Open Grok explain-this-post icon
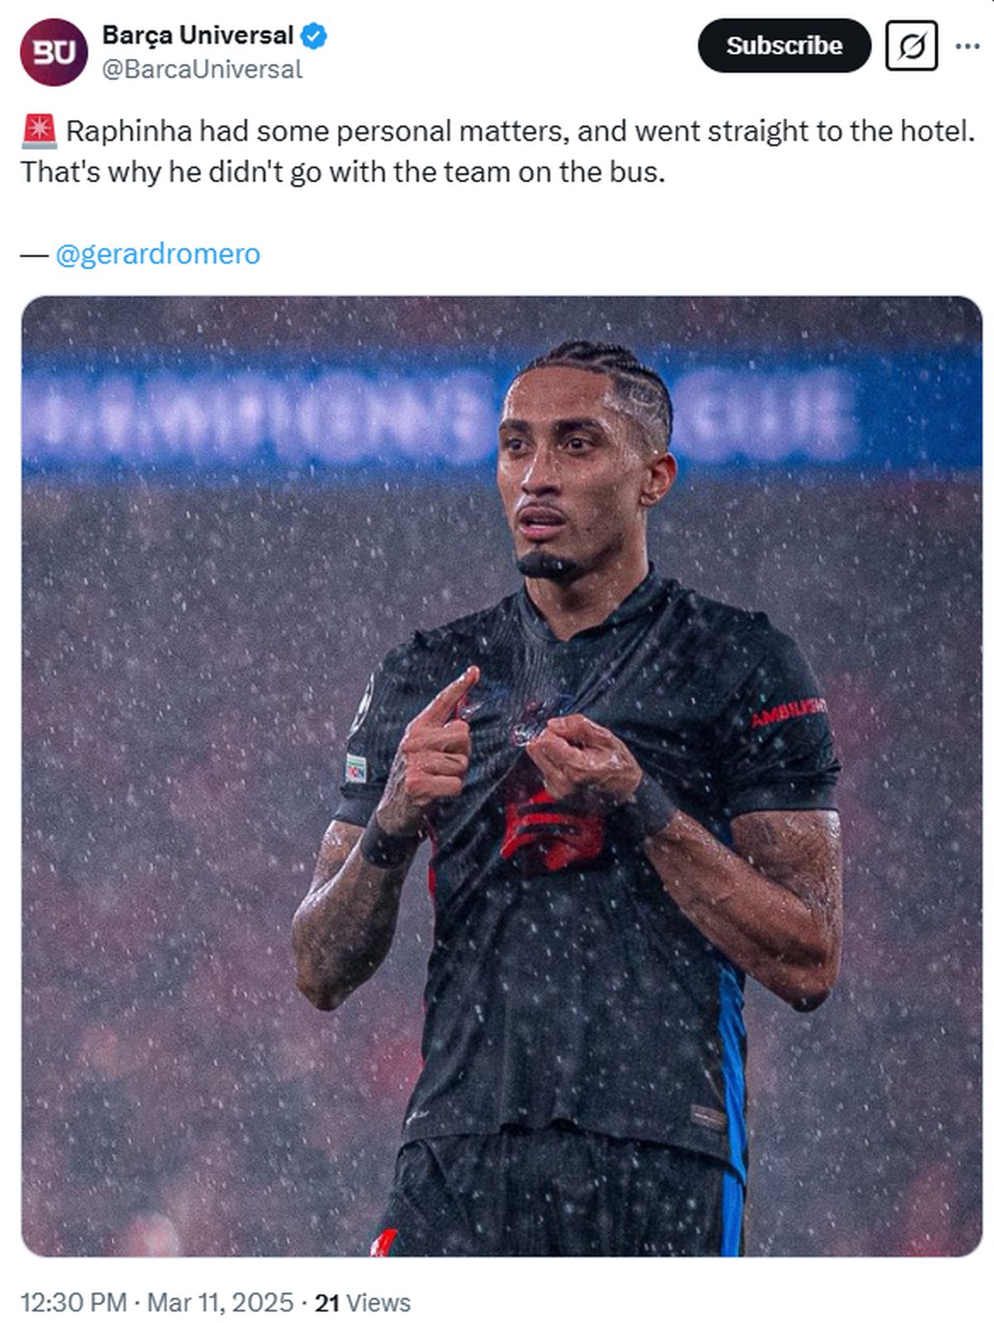994x1323 pixels. click(x=911, y=46)
